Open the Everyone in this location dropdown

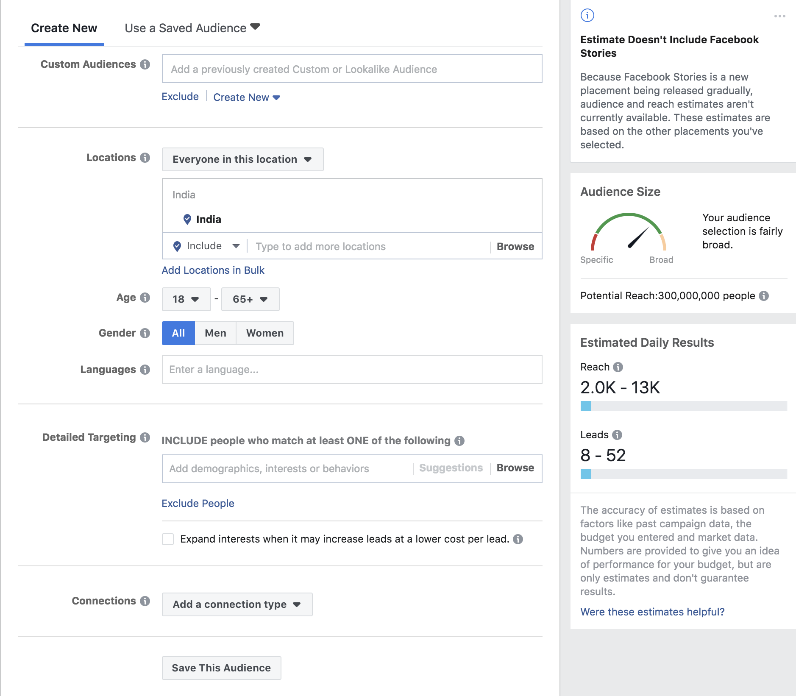coord(242,159)
